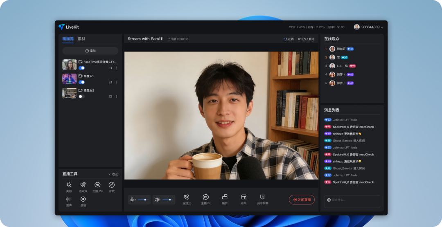Open more options for 摄像头1 source
This screenshot has width=442, height=227.
[x=116, y=82]
